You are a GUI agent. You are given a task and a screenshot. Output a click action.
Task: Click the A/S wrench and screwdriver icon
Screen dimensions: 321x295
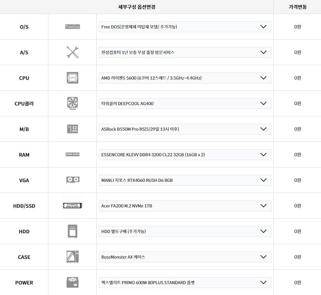73,52
